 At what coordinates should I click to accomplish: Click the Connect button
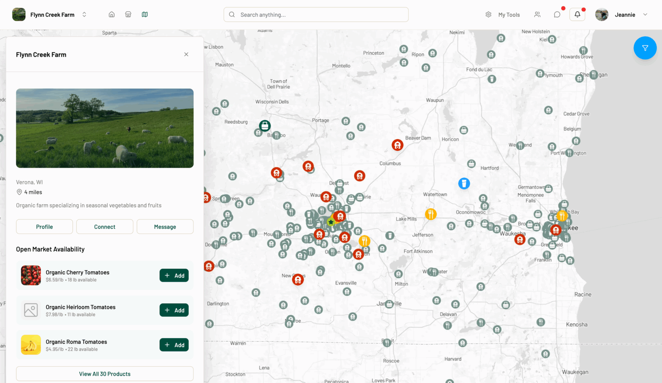105,227
